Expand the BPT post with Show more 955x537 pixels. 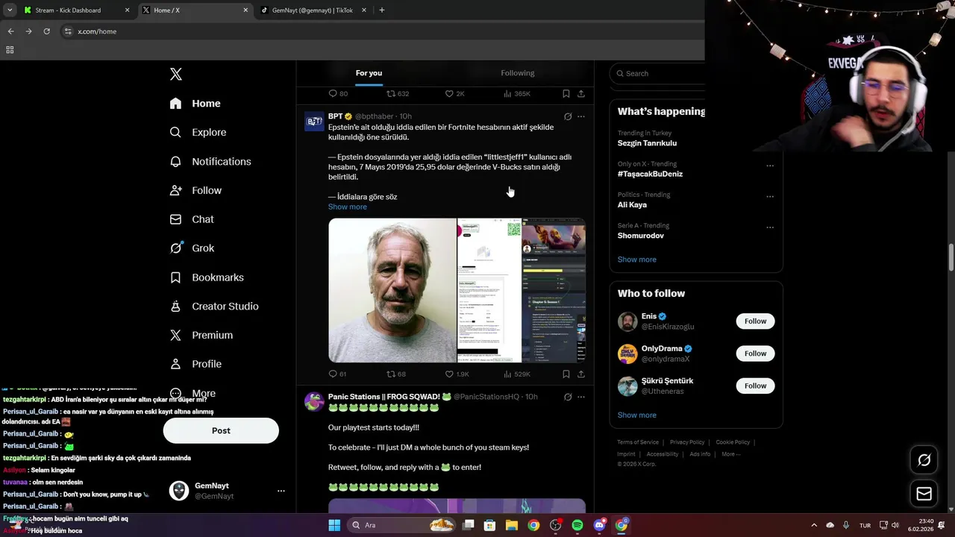[348, 207]
